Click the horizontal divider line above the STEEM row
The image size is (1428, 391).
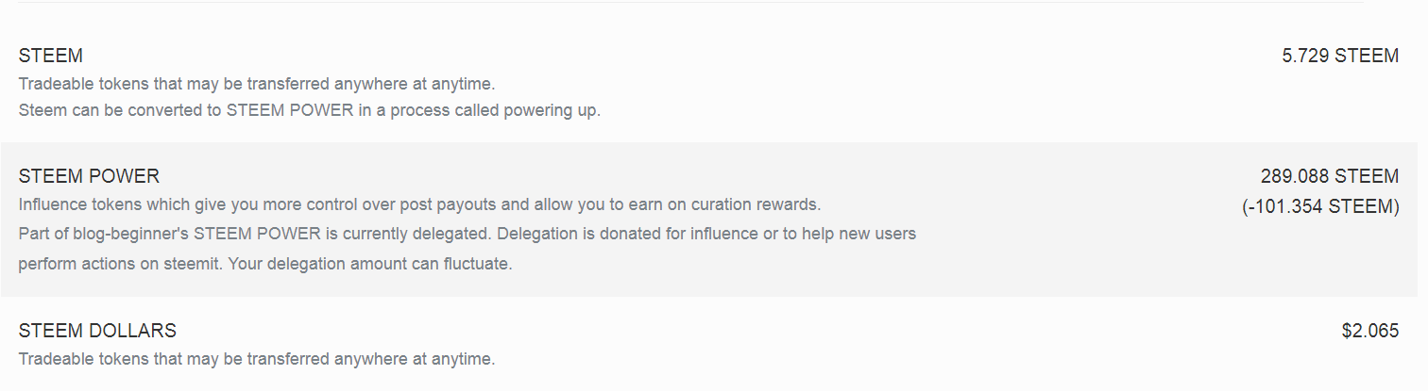[689, 3]
